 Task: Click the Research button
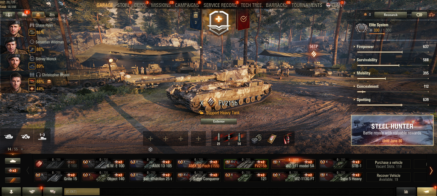point(391,15)
